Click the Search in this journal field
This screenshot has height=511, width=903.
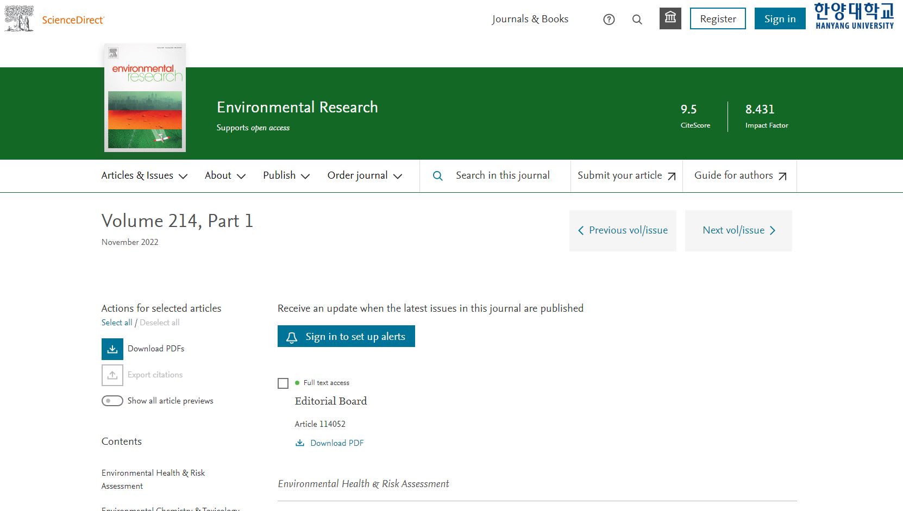[503, 175]
